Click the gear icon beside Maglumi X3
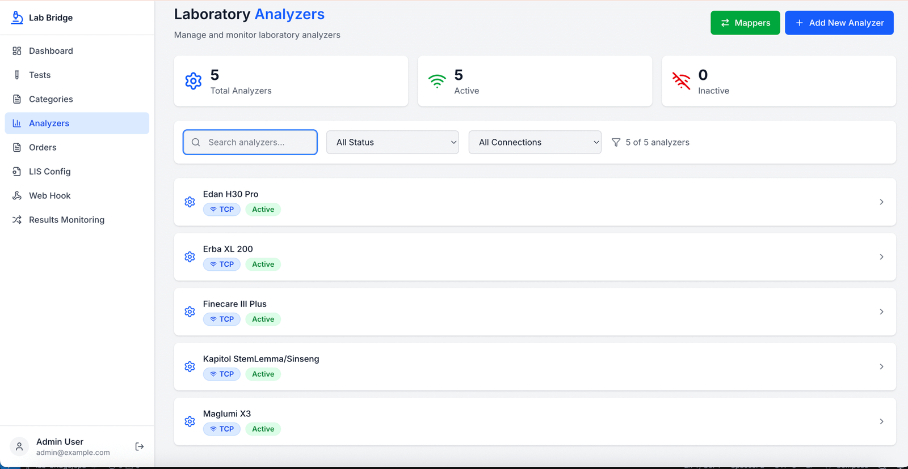Viewport: 908px width, 469px height. pyautogui.click(x=190, y=421)
